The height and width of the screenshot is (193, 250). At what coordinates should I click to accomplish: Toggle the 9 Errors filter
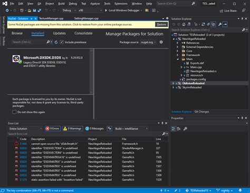tap(53, 128)
